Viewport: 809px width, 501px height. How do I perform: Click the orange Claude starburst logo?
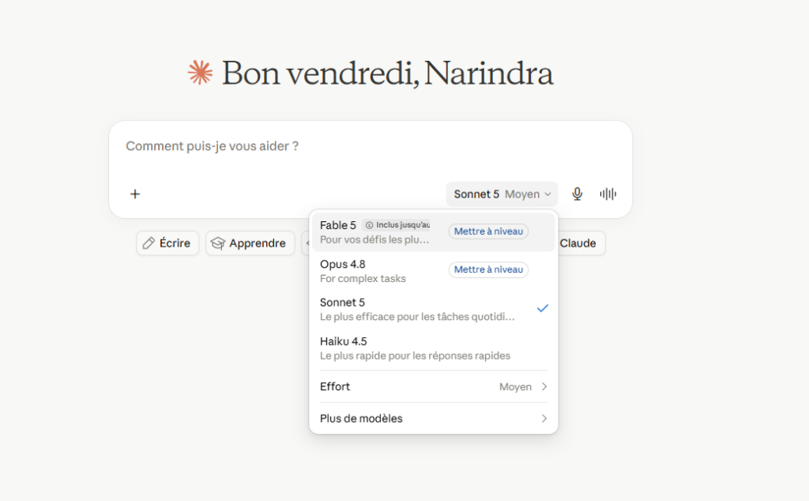[x=200, y=72]
